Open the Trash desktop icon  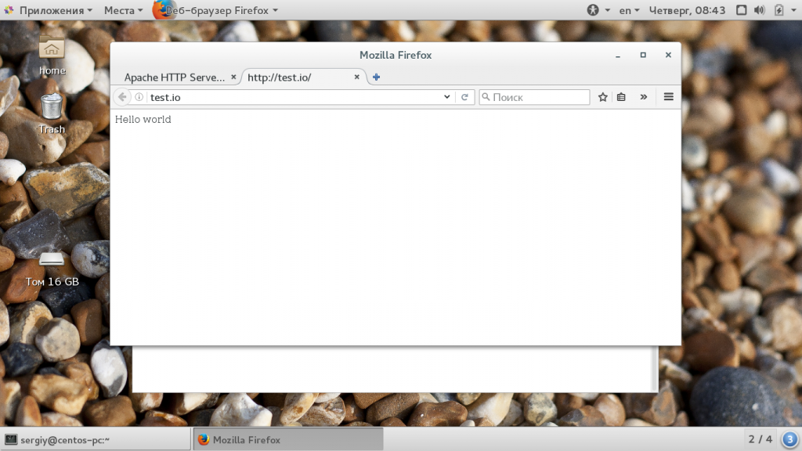point(52,114)
